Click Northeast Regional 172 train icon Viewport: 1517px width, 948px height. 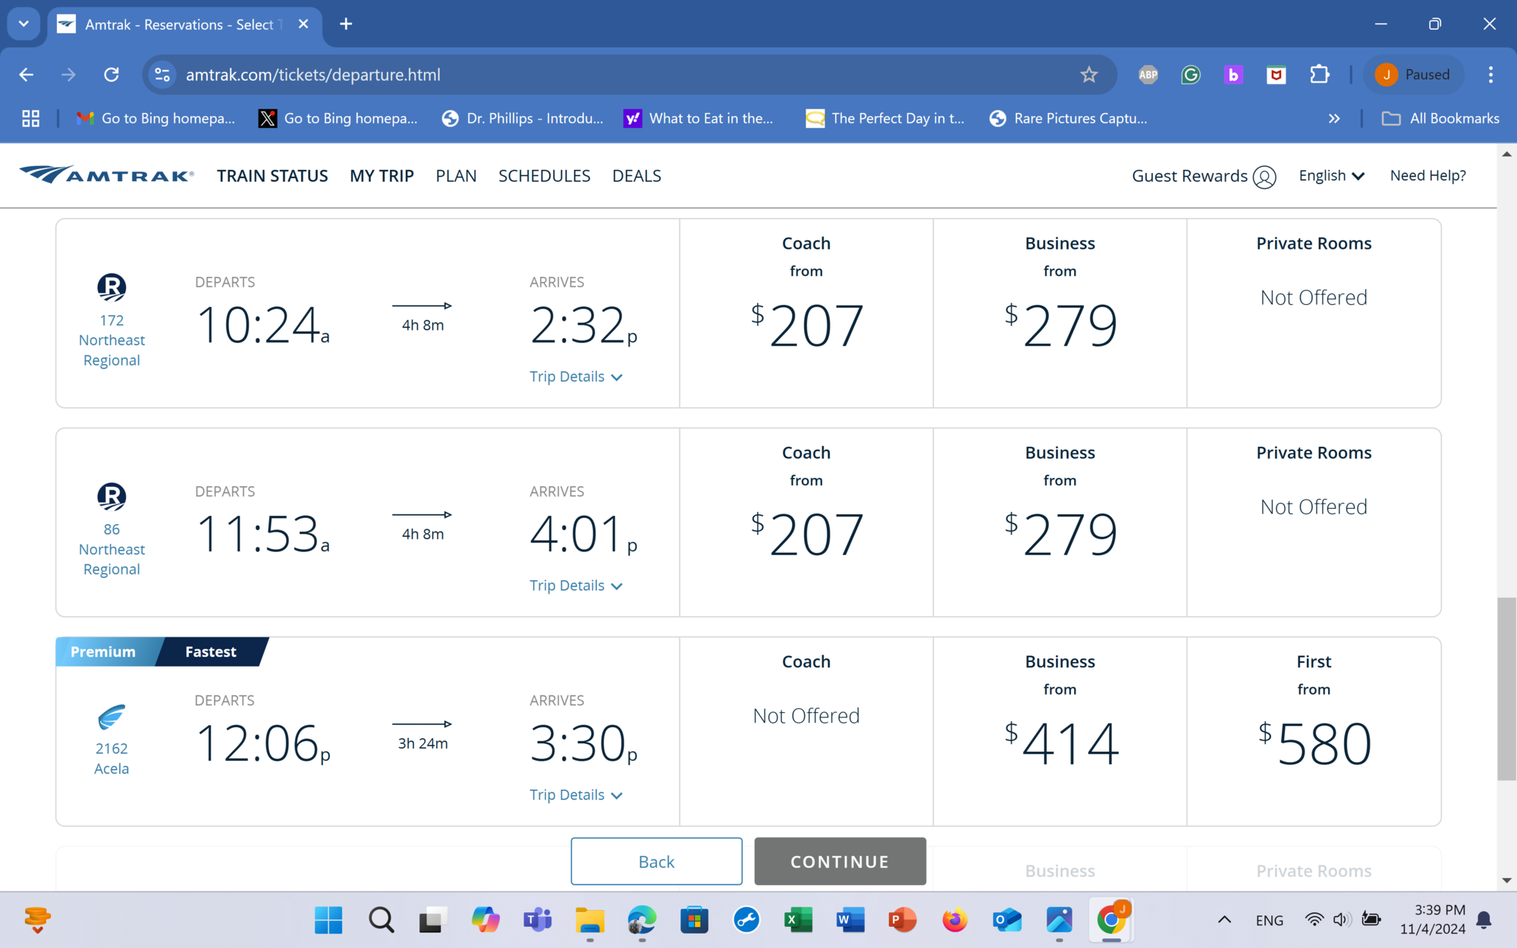(x=111, y=287)
